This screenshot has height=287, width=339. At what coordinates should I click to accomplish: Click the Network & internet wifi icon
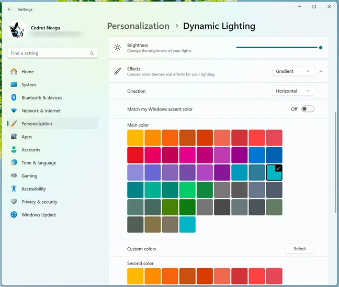(x=14, y=111)
